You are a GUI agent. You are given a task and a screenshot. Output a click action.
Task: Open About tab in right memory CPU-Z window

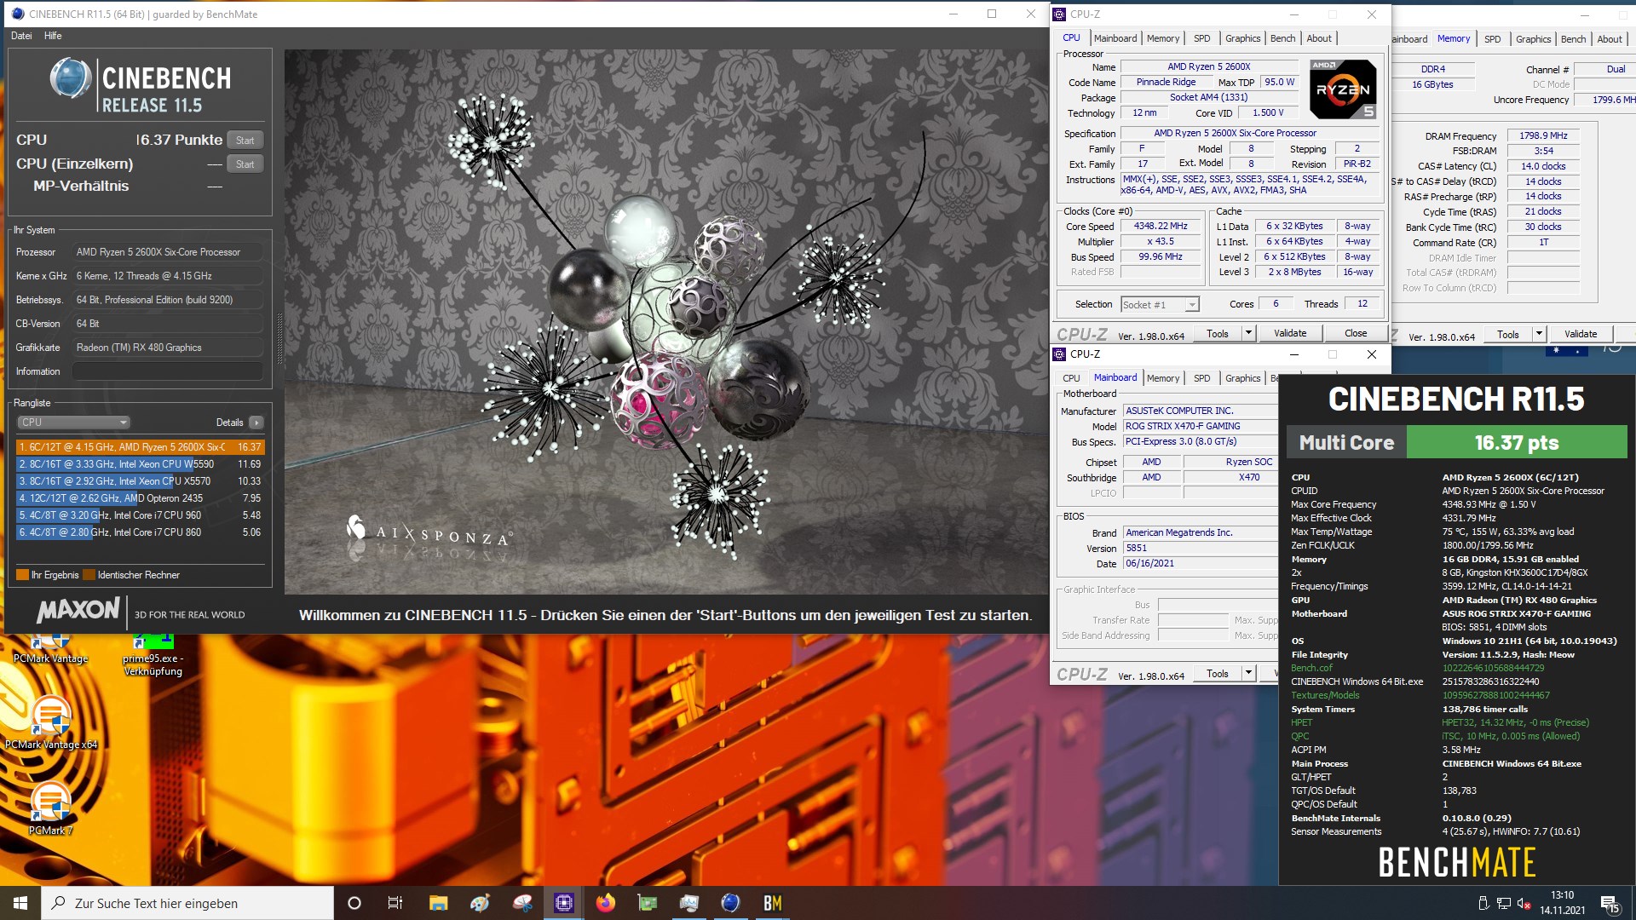pyautogui.click(x=1610, y=39)
